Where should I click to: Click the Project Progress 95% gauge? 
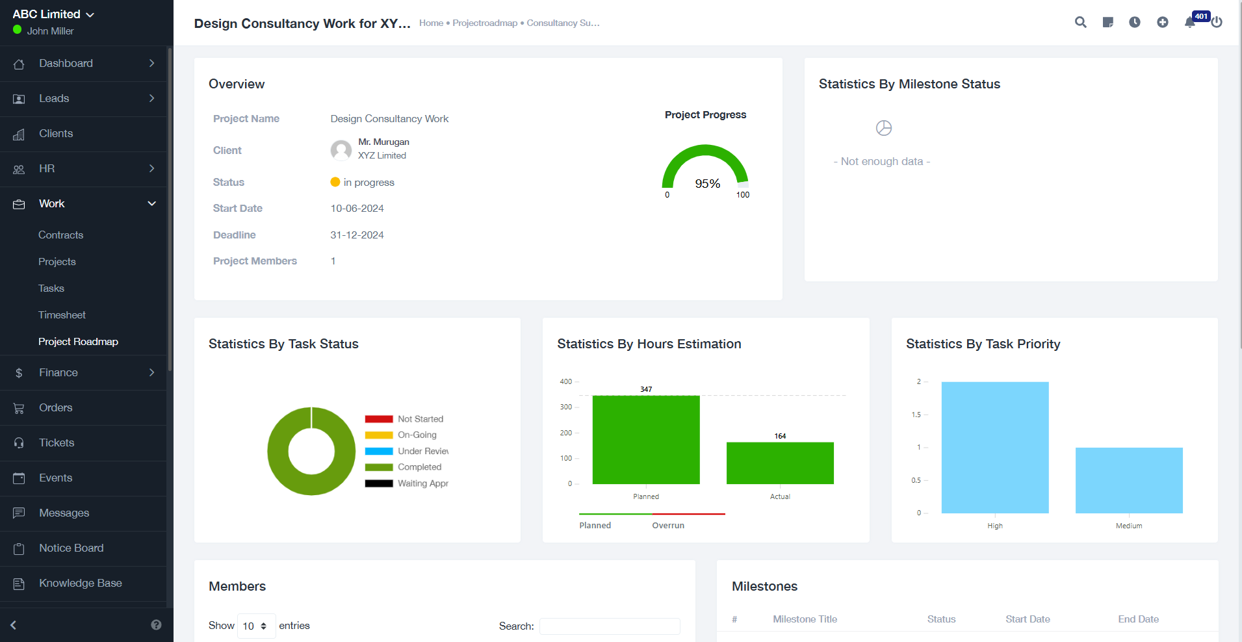pos(705,169)
